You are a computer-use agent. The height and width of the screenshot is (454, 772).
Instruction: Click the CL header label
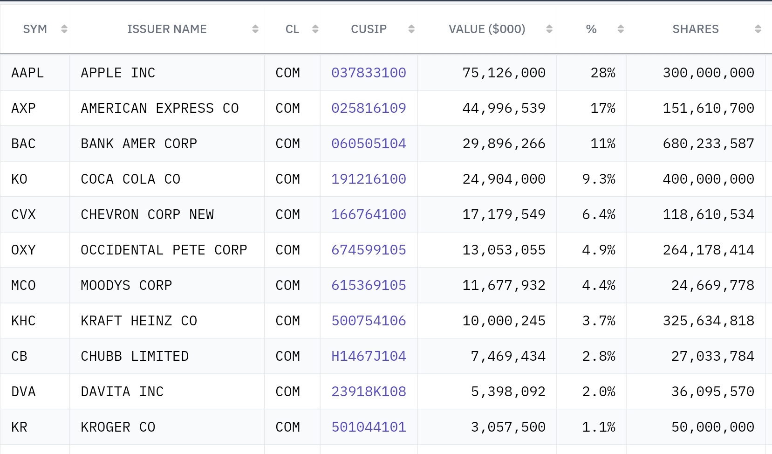pyautogui.click(x=292, y=29)
